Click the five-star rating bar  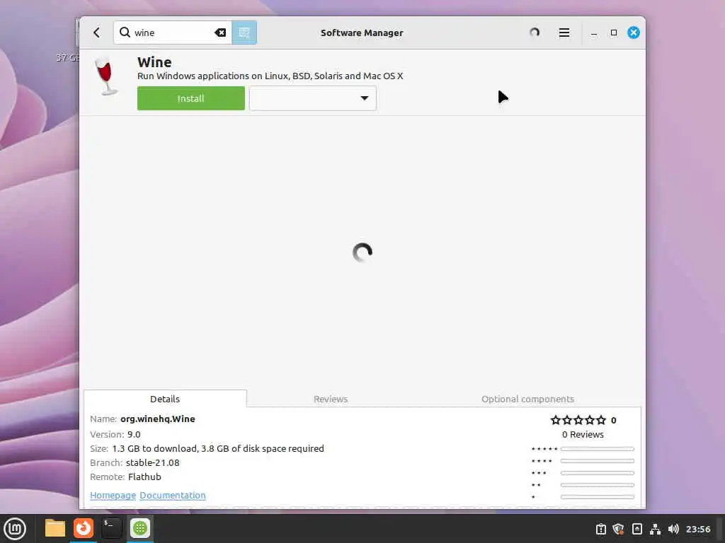(x=597, y=449)
